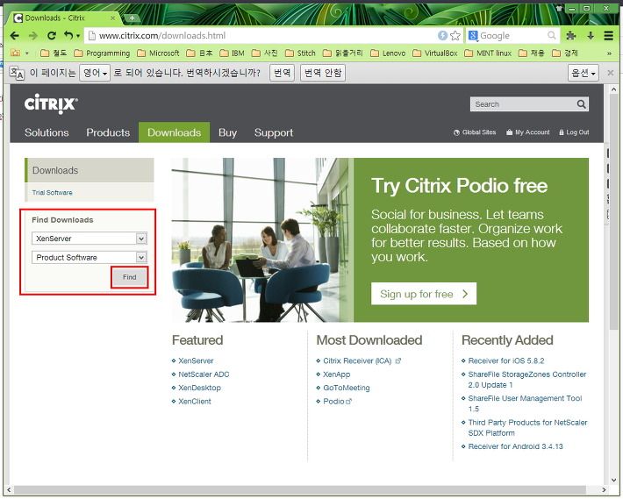Click the undo arrow icon in the toolbar

tap(68, 36)
